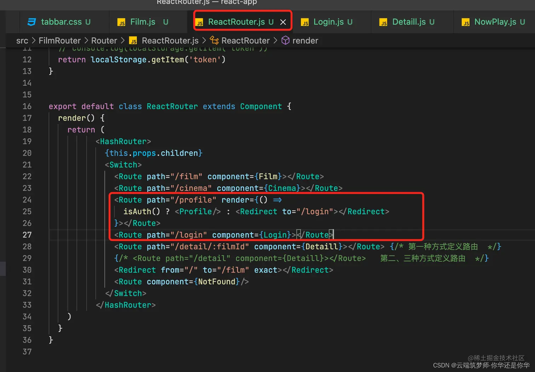Open the FilmRouter breadcrumb folder
This screenshot has height=372, width=535.
(x=60, y=41)
